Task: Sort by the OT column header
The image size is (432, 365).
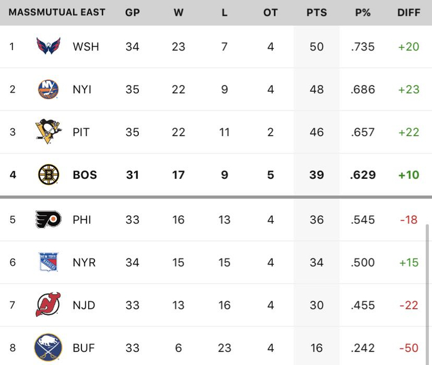Action: tap(270, 12)
